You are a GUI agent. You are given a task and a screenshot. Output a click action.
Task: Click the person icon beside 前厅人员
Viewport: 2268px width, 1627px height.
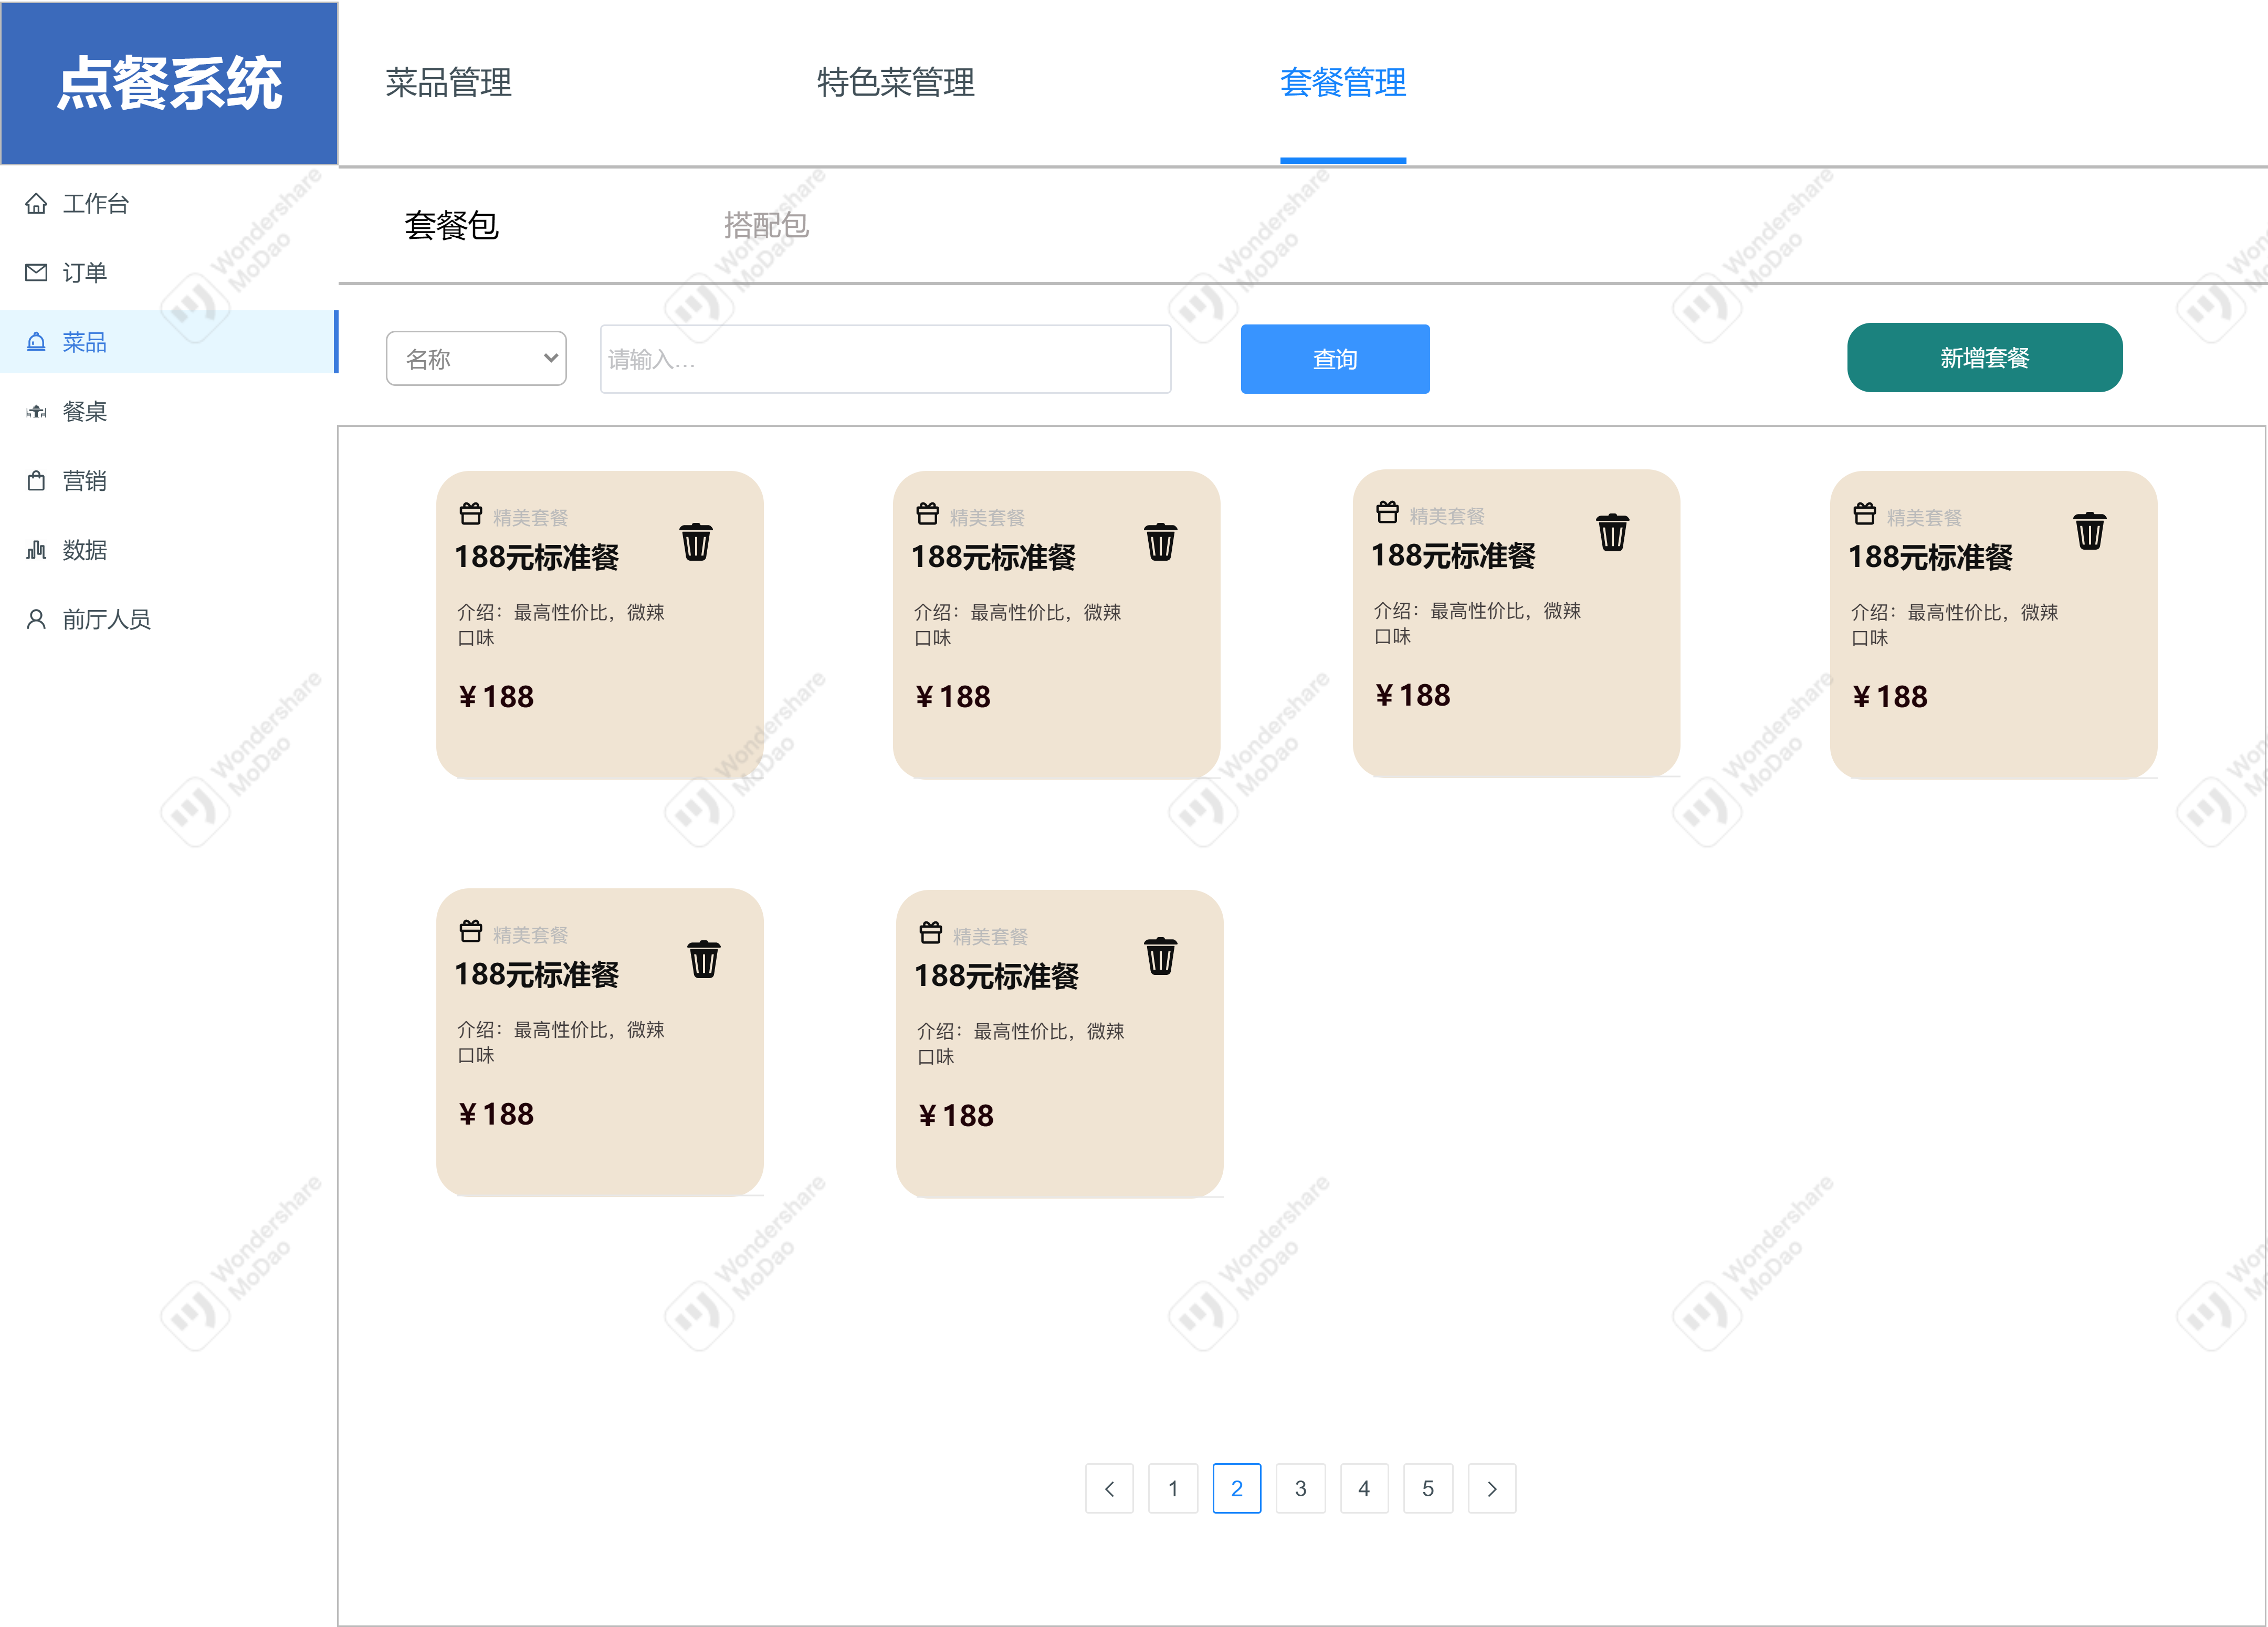[x=36, y=619]
